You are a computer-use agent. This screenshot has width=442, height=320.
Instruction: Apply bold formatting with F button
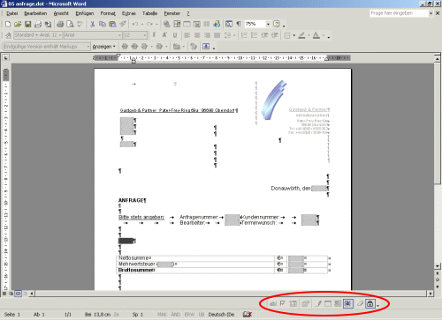click(154, 35)
